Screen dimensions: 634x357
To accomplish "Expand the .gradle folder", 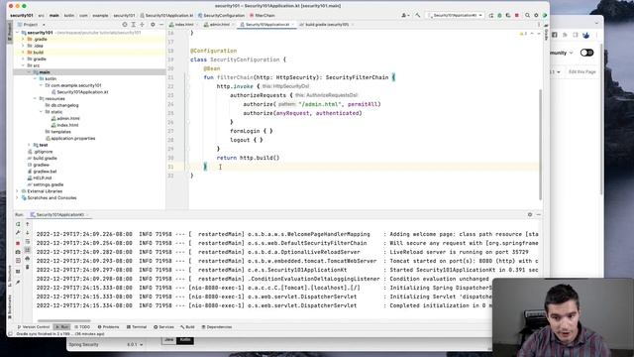I will pyautogui.click(x=23, y=40).
